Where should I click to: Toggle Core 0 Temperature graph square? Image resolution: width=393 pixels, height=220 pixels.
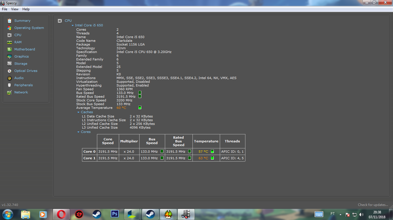212,152
